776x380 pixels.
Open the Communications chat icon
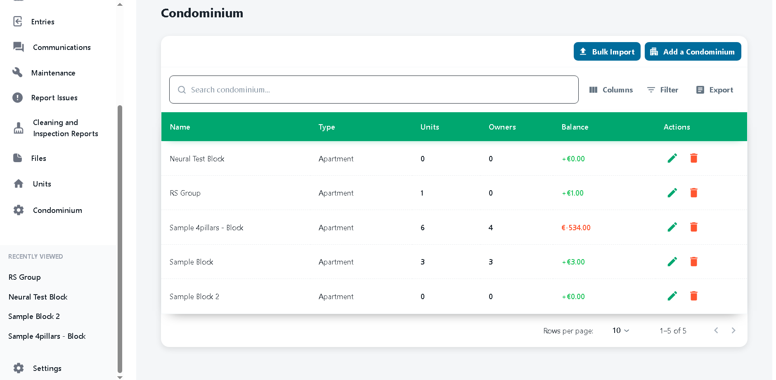(18, 47)
